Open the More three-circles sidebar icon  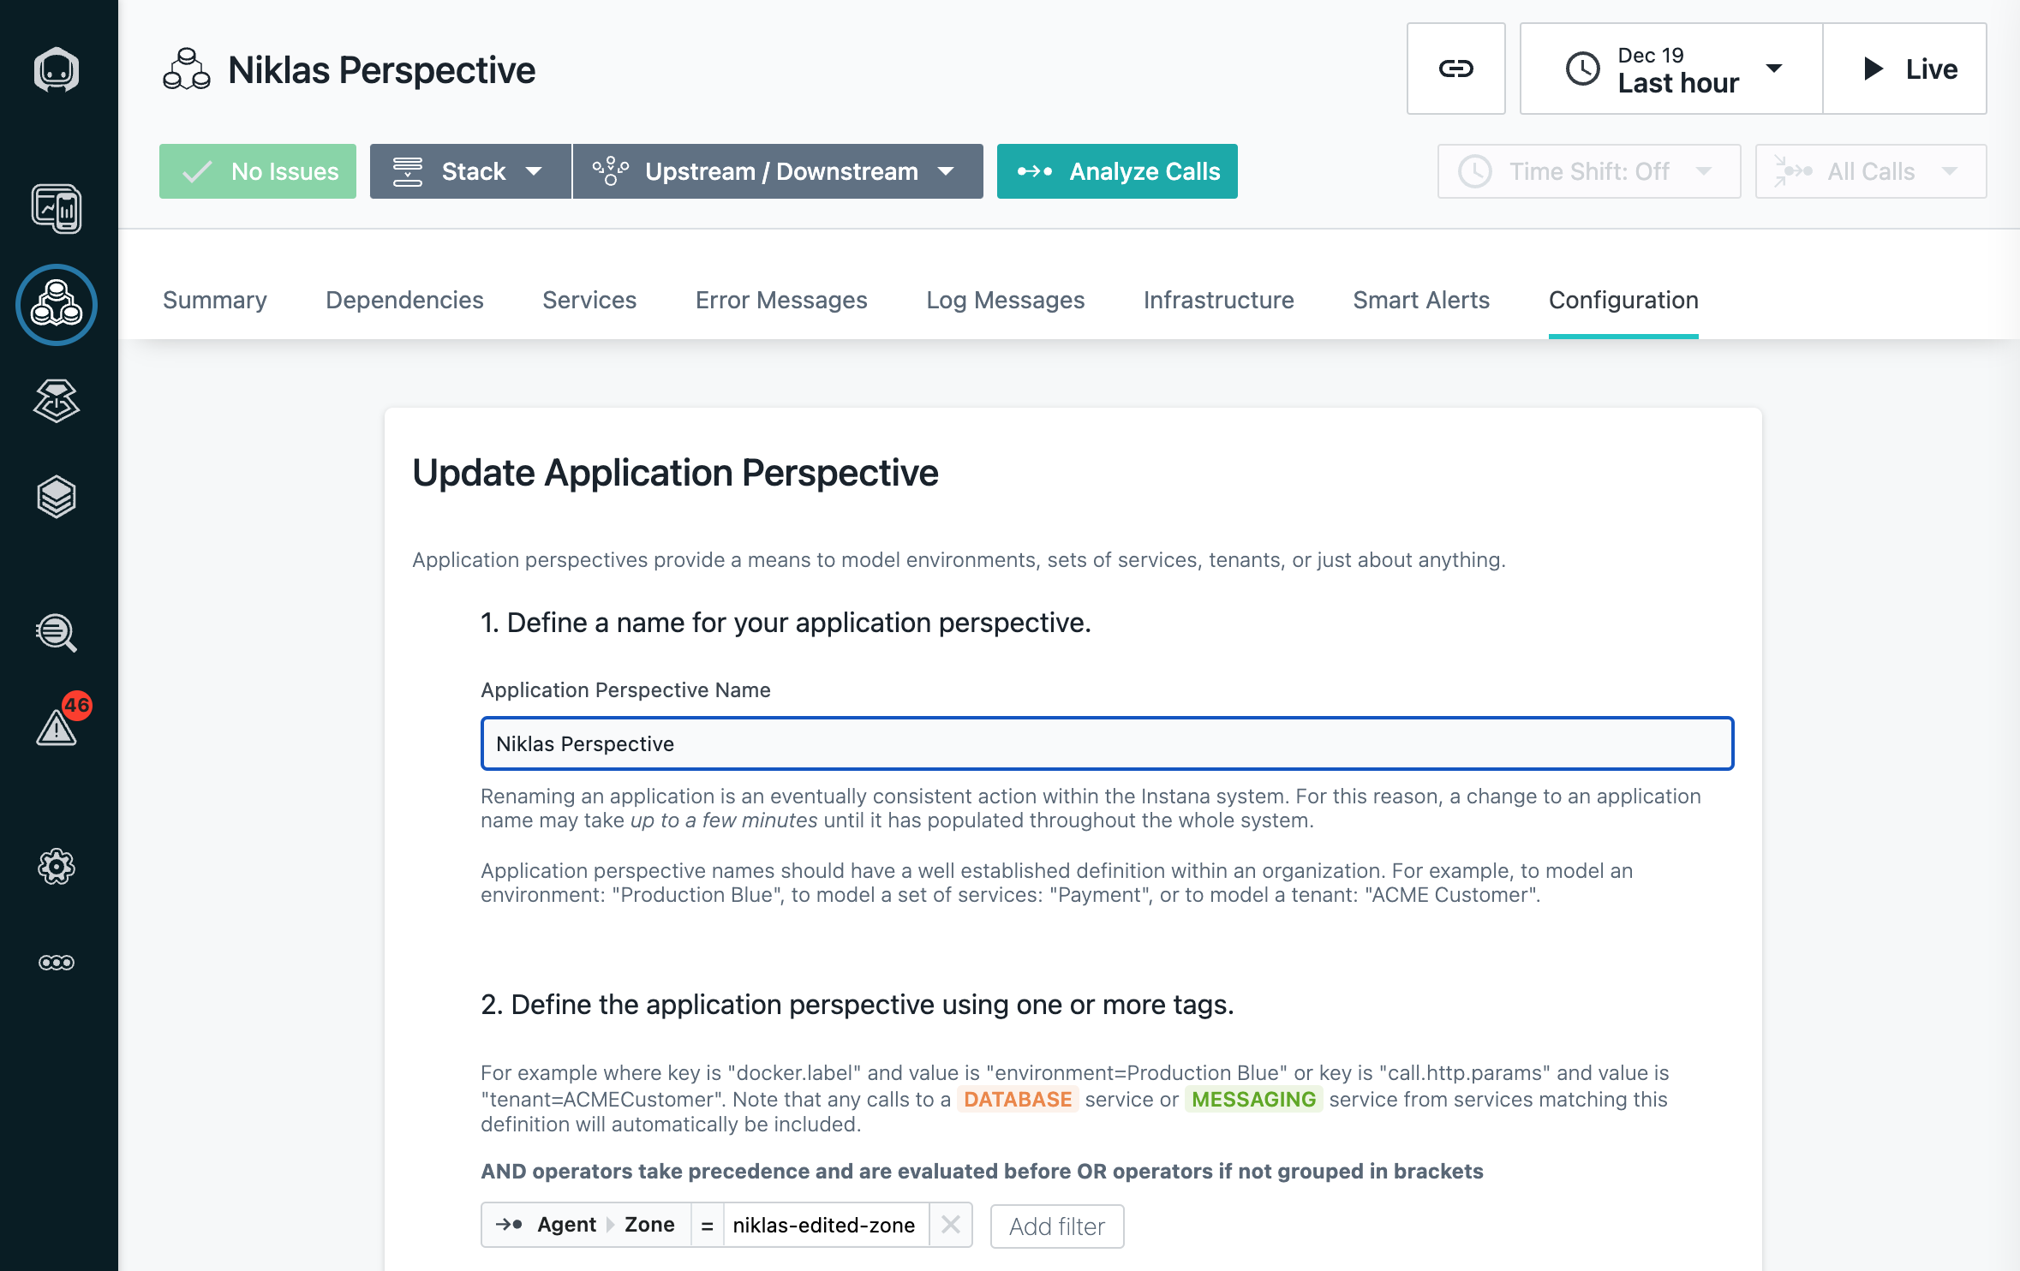(57, 963)
